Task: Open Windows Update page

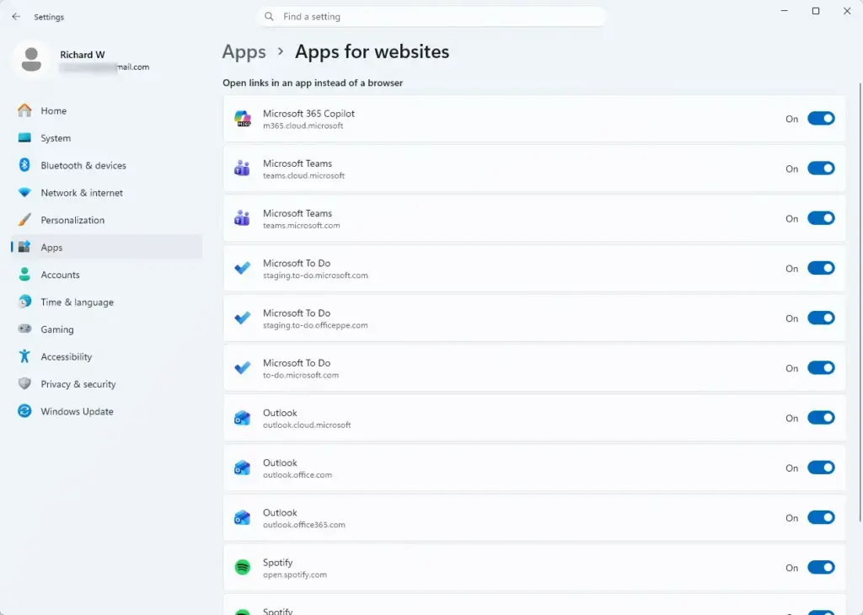Action: click(107, 411)
